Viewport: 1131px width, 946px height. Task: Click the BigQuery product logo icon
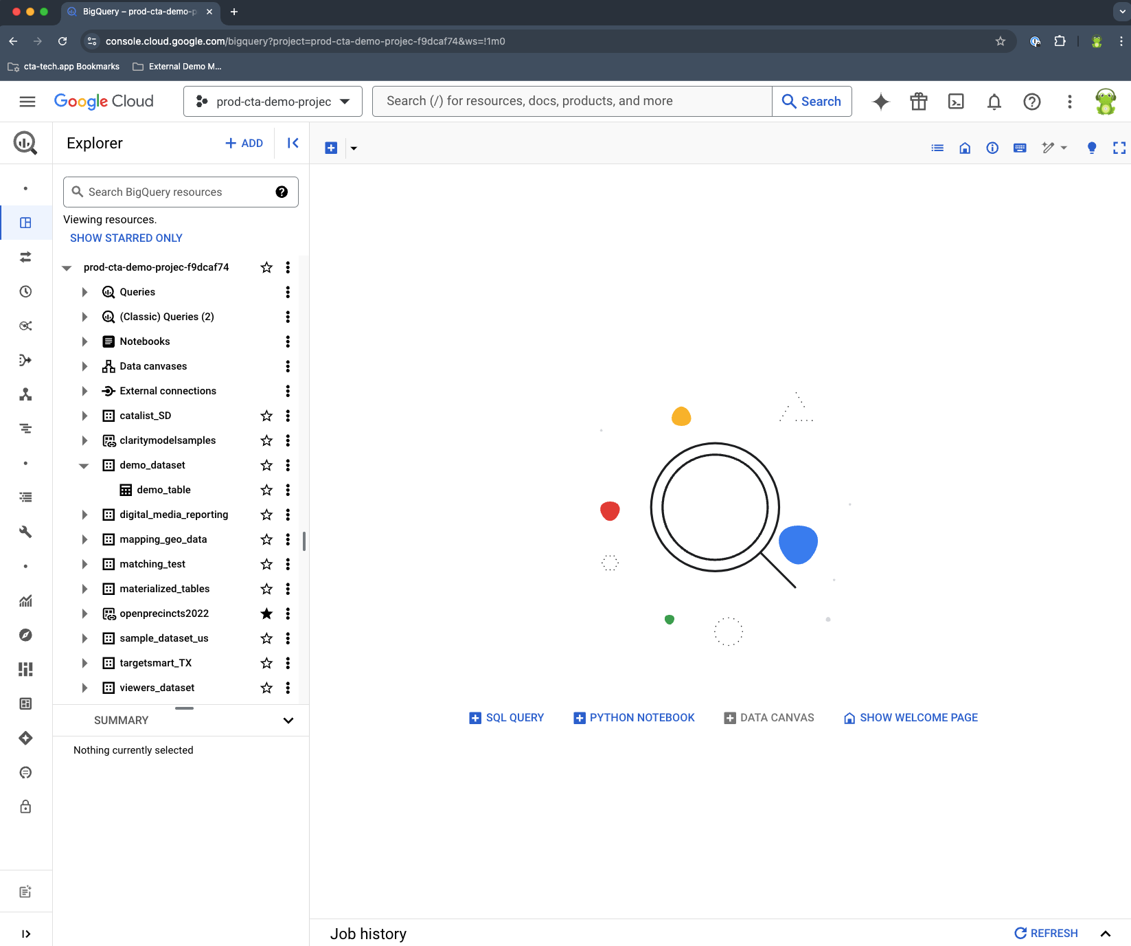click(25, 143)
